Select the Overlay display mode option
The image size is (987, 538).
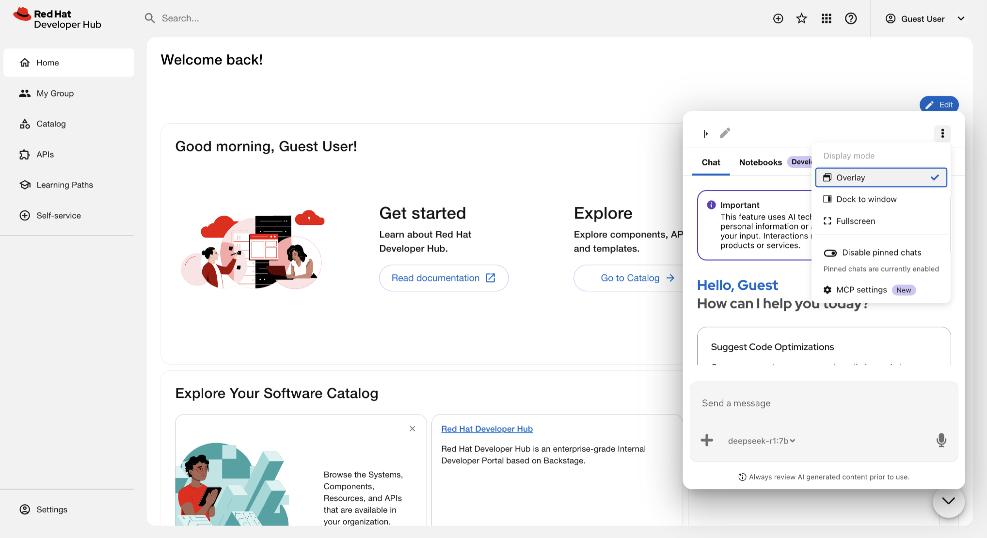pyautogui.click(x=881, y=177)
